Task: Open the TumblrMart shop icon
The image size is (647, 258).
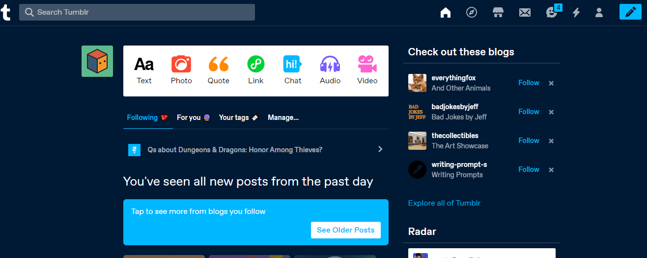Action: (x=498, y=13)
